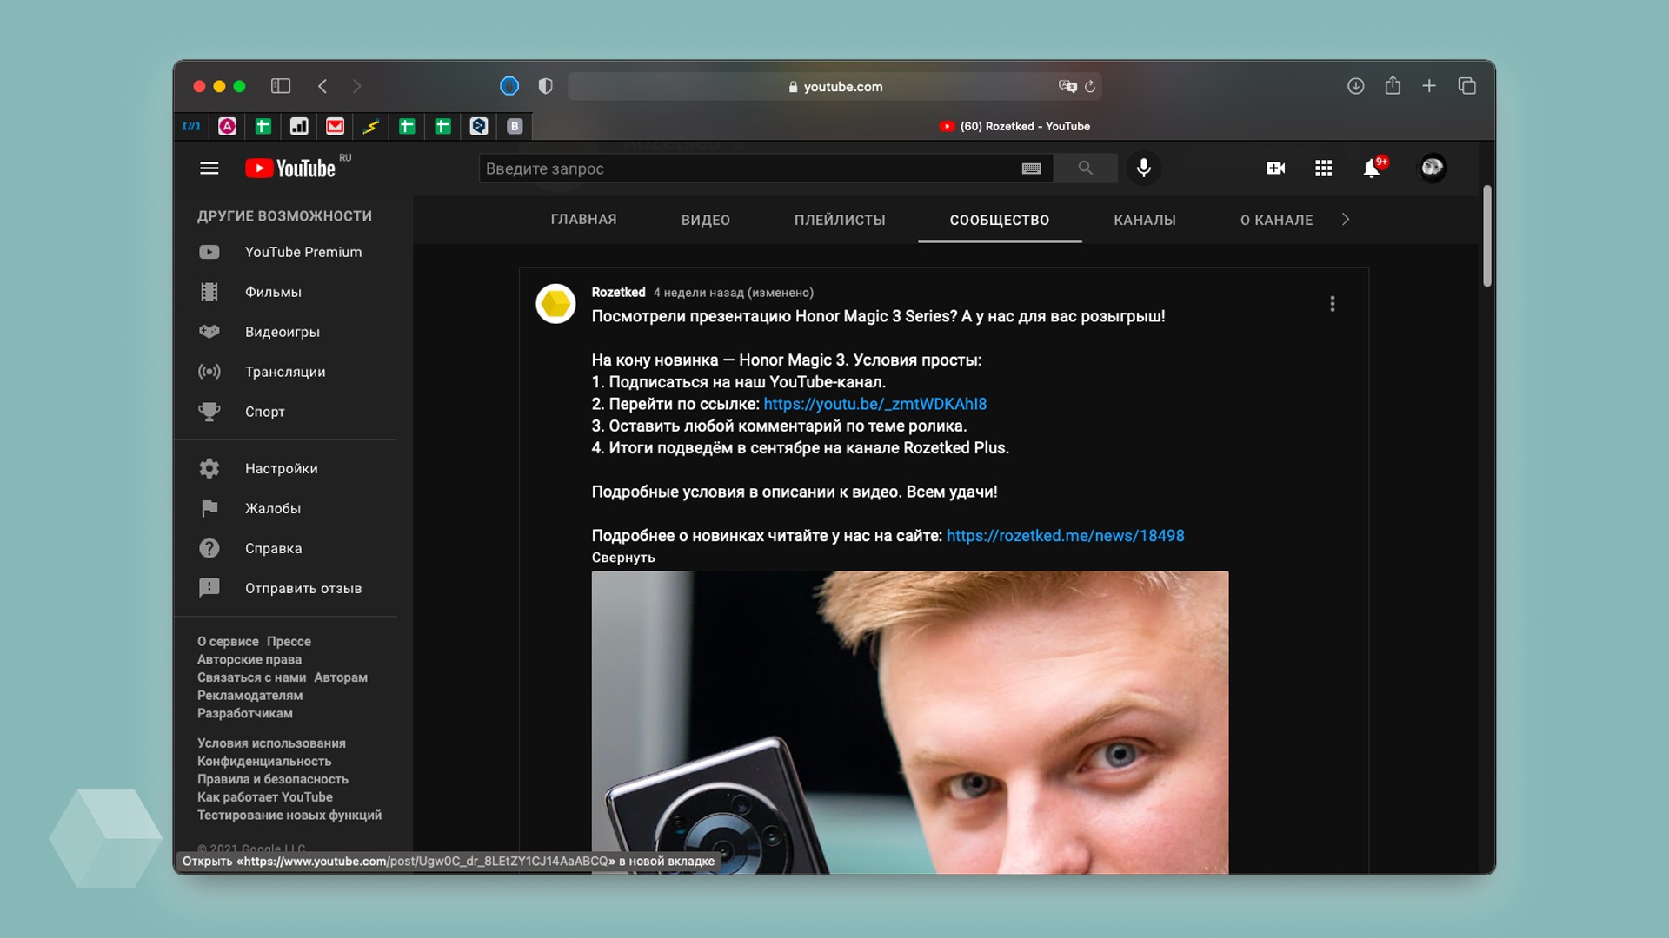Click the page vertical scrollbar thumb

(1487, 236)
